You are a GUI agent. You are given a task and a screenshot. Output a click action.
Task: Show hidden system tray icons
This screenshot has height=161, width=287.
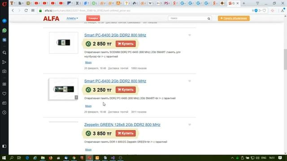pyautogui.click(x=232, y=158)
